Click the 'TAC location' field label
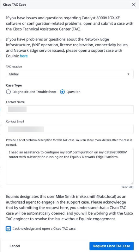 14,67
